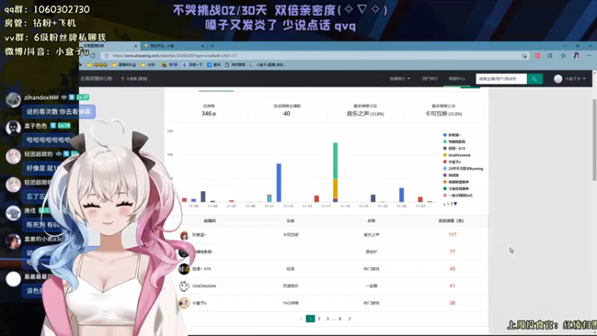Go to page 8 of table
Screen dimensions: 597x336
click(x=340, y=319)
